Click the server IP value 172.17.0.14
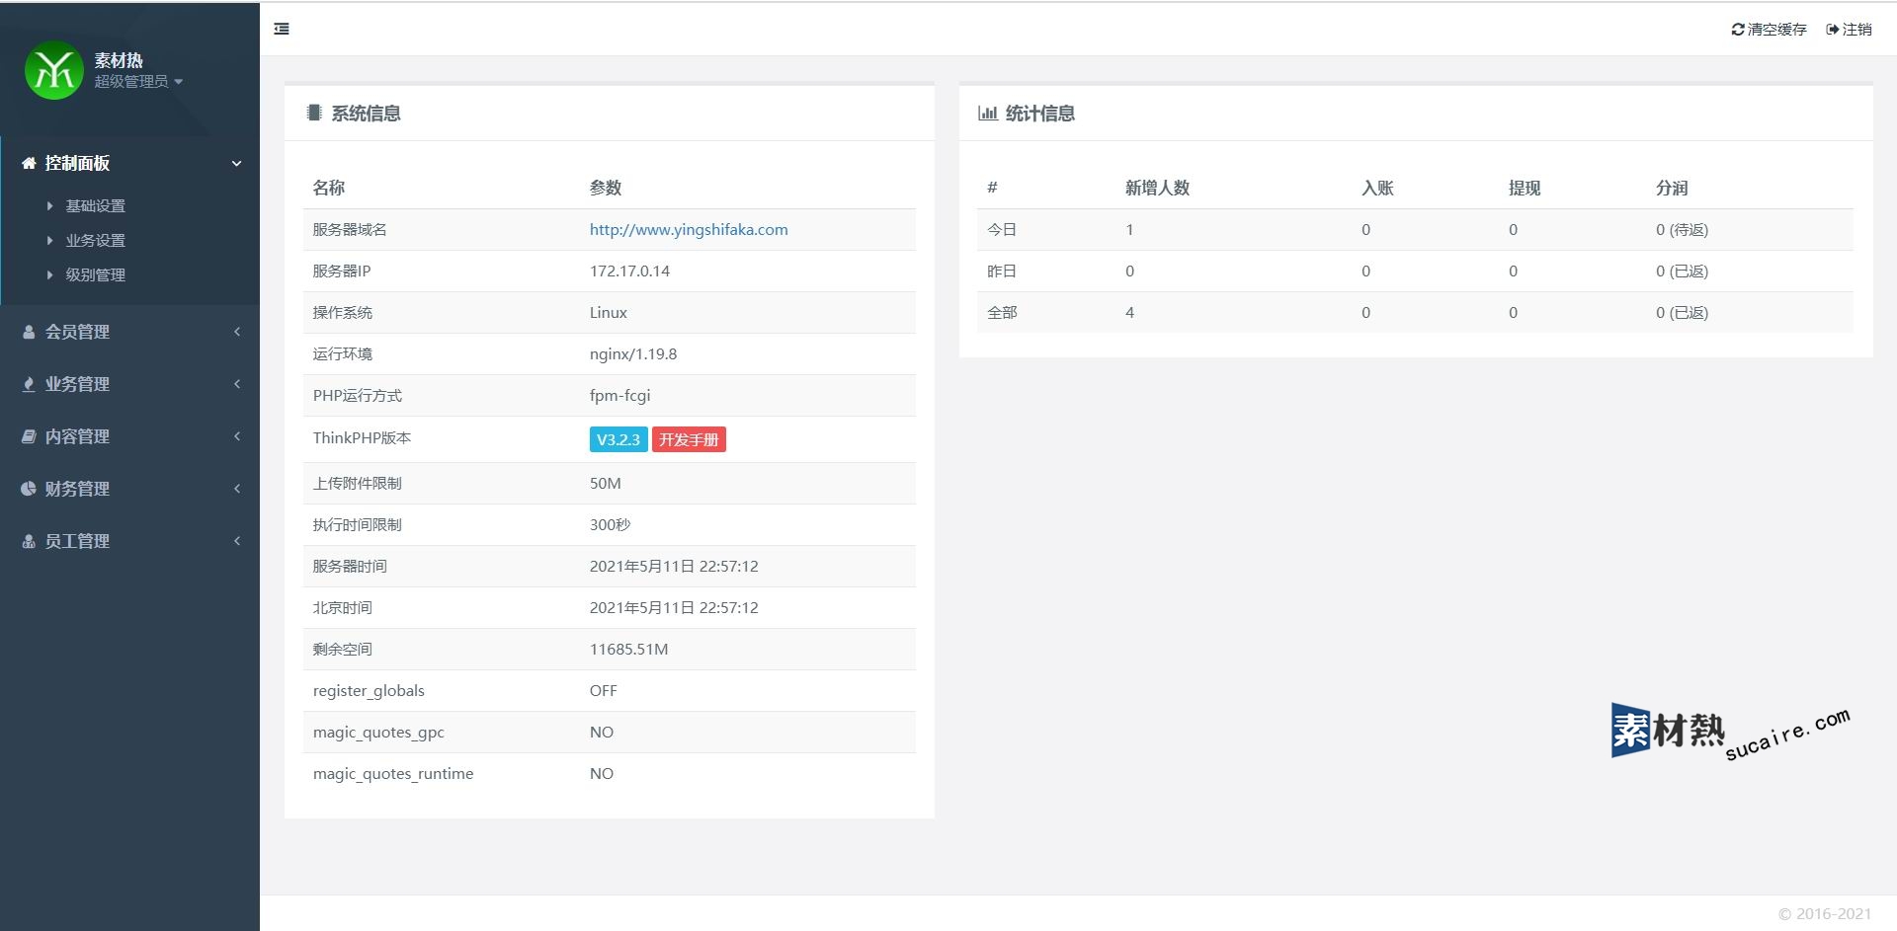 (629, 271)
